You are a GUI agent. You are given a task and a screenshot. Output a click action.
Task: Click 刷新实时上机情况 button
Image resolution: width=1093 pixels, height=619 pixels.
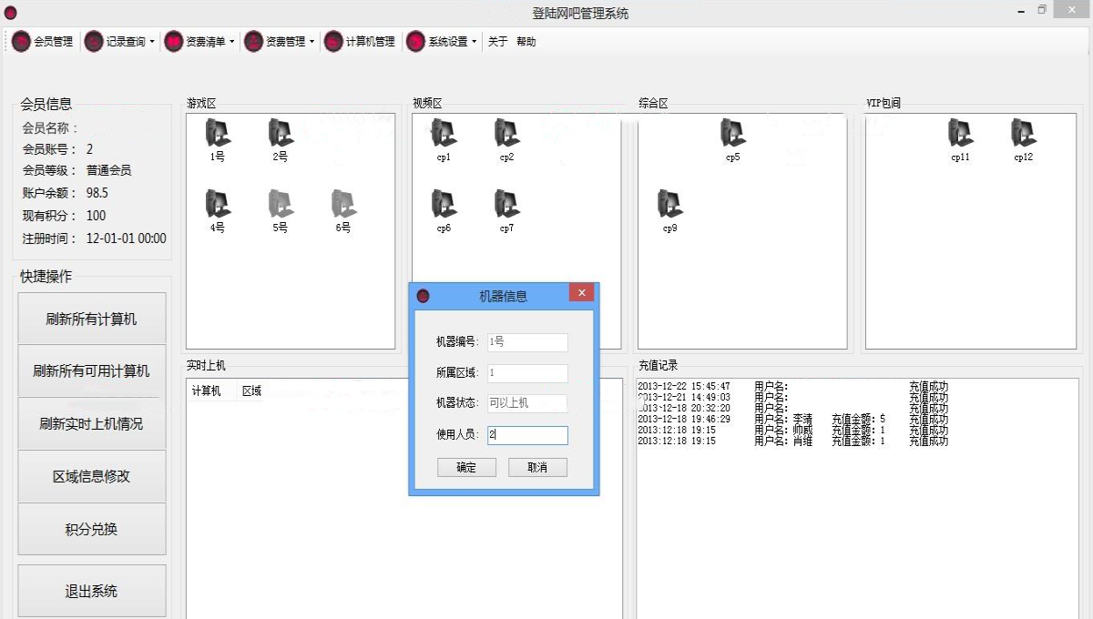click(92, 424)
